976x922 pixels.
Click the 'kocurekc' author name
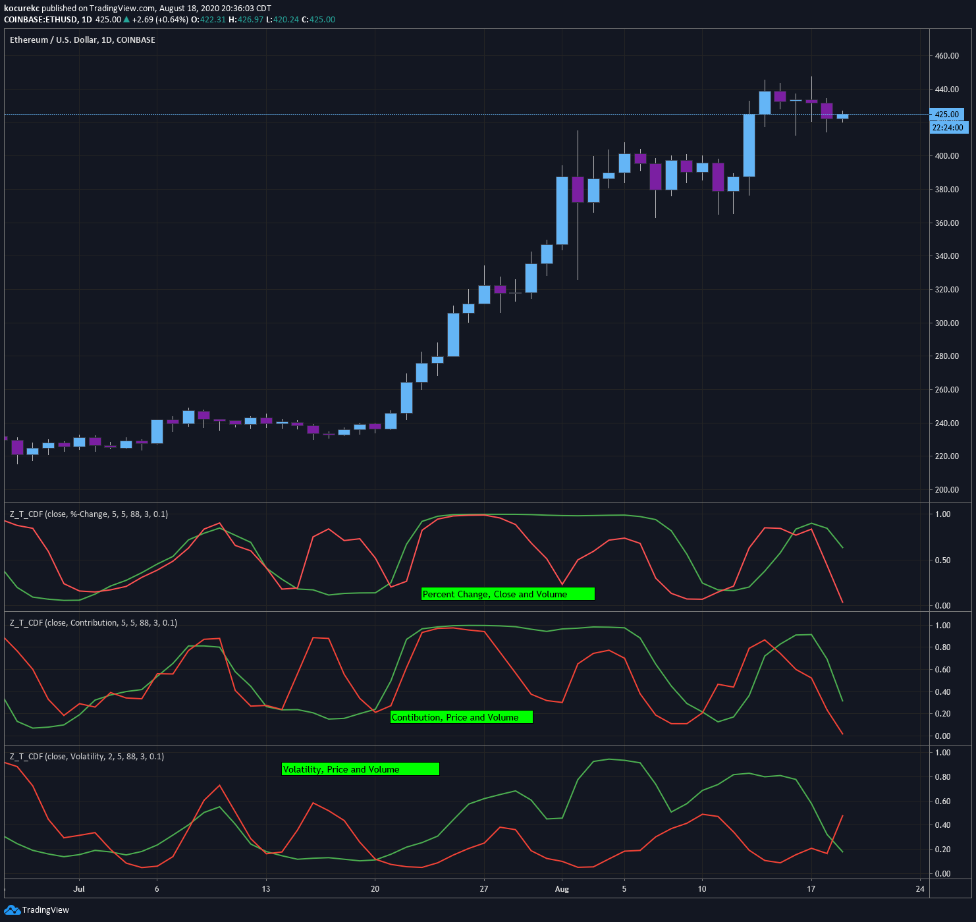[22, 9]
